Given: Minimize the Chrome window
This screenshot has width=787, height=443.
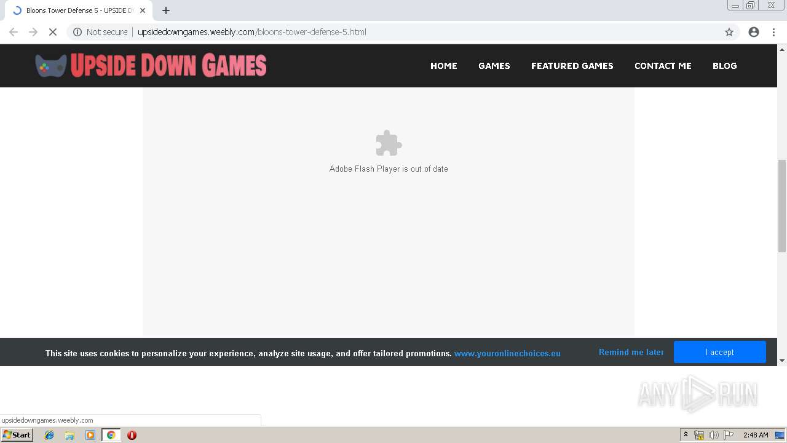Looking at the screenshot, I should pyautogui.click(x=735, y=6).
